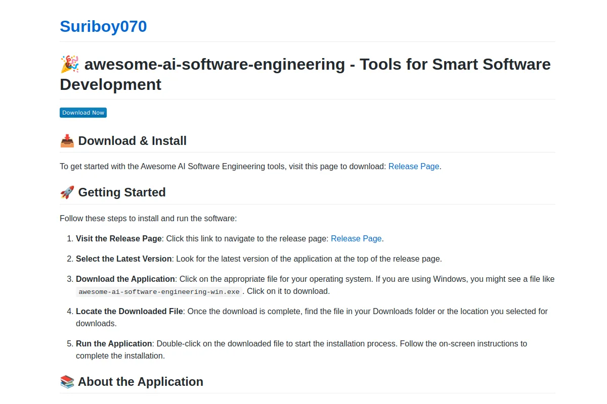607x404 pixels.
Task: Click the 'Download the Application' bold text
Action: 125,279
